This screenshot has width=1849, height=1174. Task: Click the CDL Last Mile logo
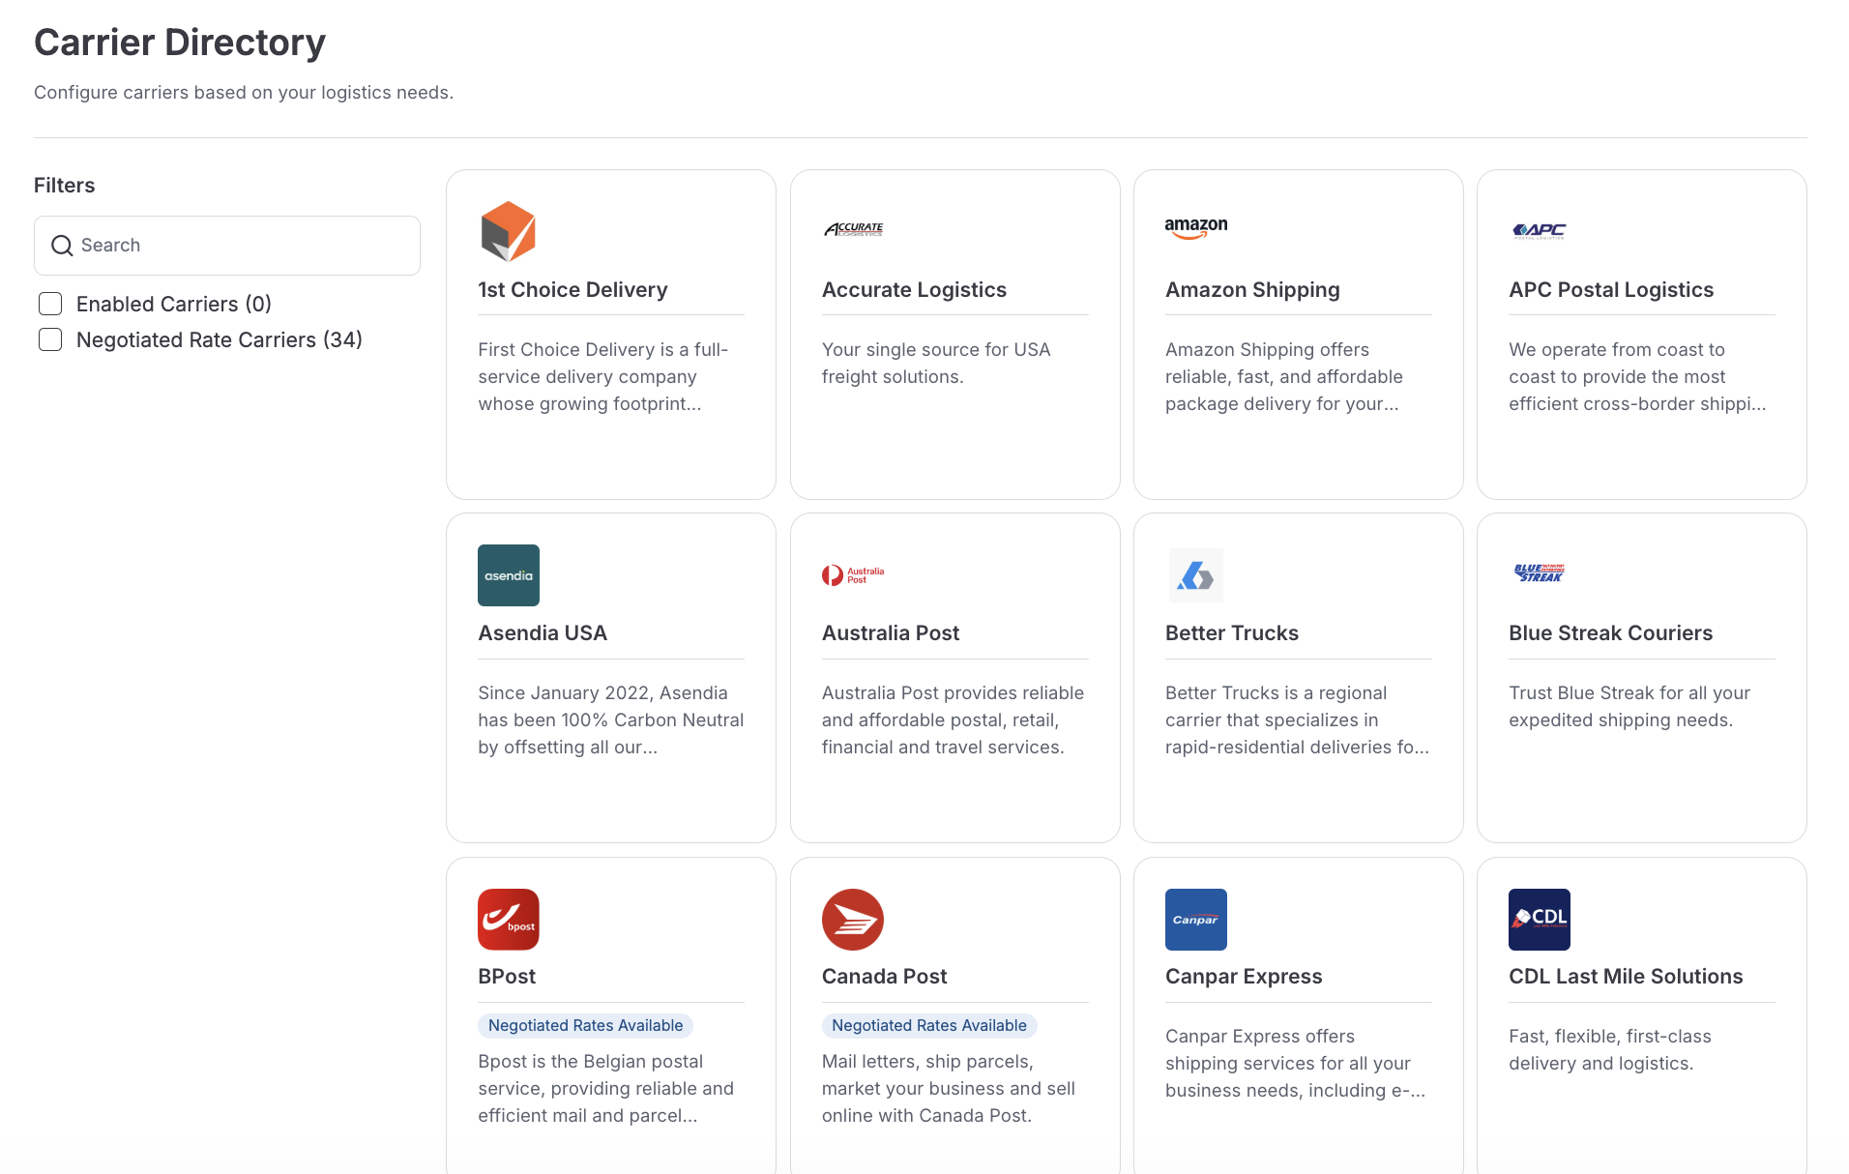(1539, 919)
